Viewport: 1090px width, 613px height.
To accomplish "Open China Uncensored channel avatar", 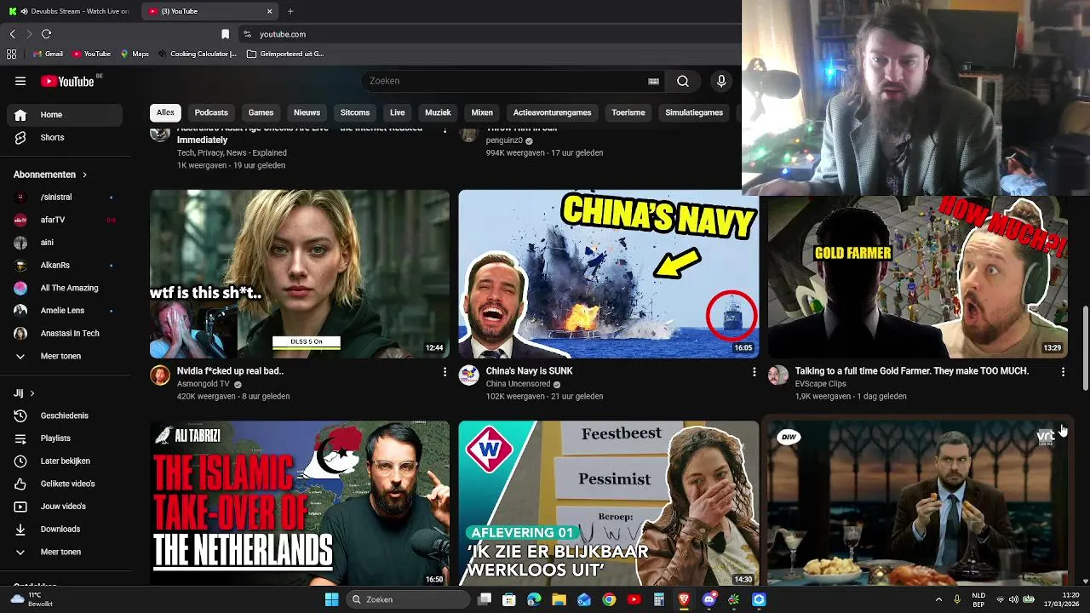I will [x=469, y=375].
